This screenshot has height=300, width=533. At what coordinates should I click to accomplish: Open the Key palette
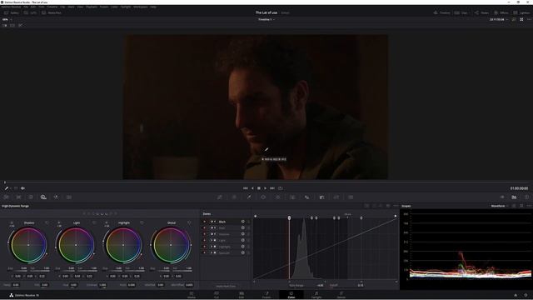click(x=321, y=197)
